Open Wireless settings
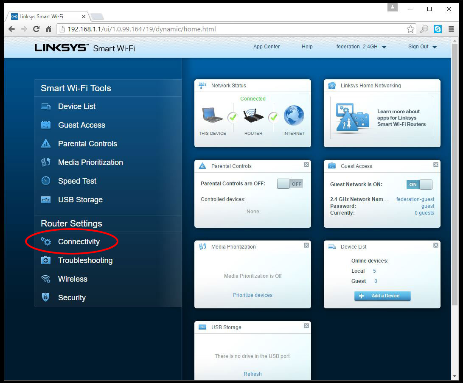Viewport: 463px width, 383px height. point(73,279)
